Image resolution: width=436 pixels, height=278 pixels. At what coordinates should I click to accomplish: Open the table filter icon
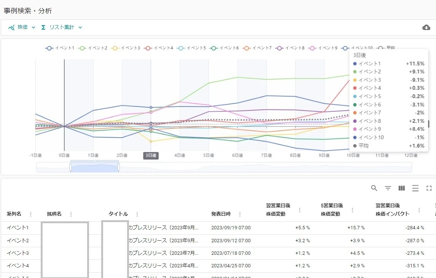pos(388,188)
